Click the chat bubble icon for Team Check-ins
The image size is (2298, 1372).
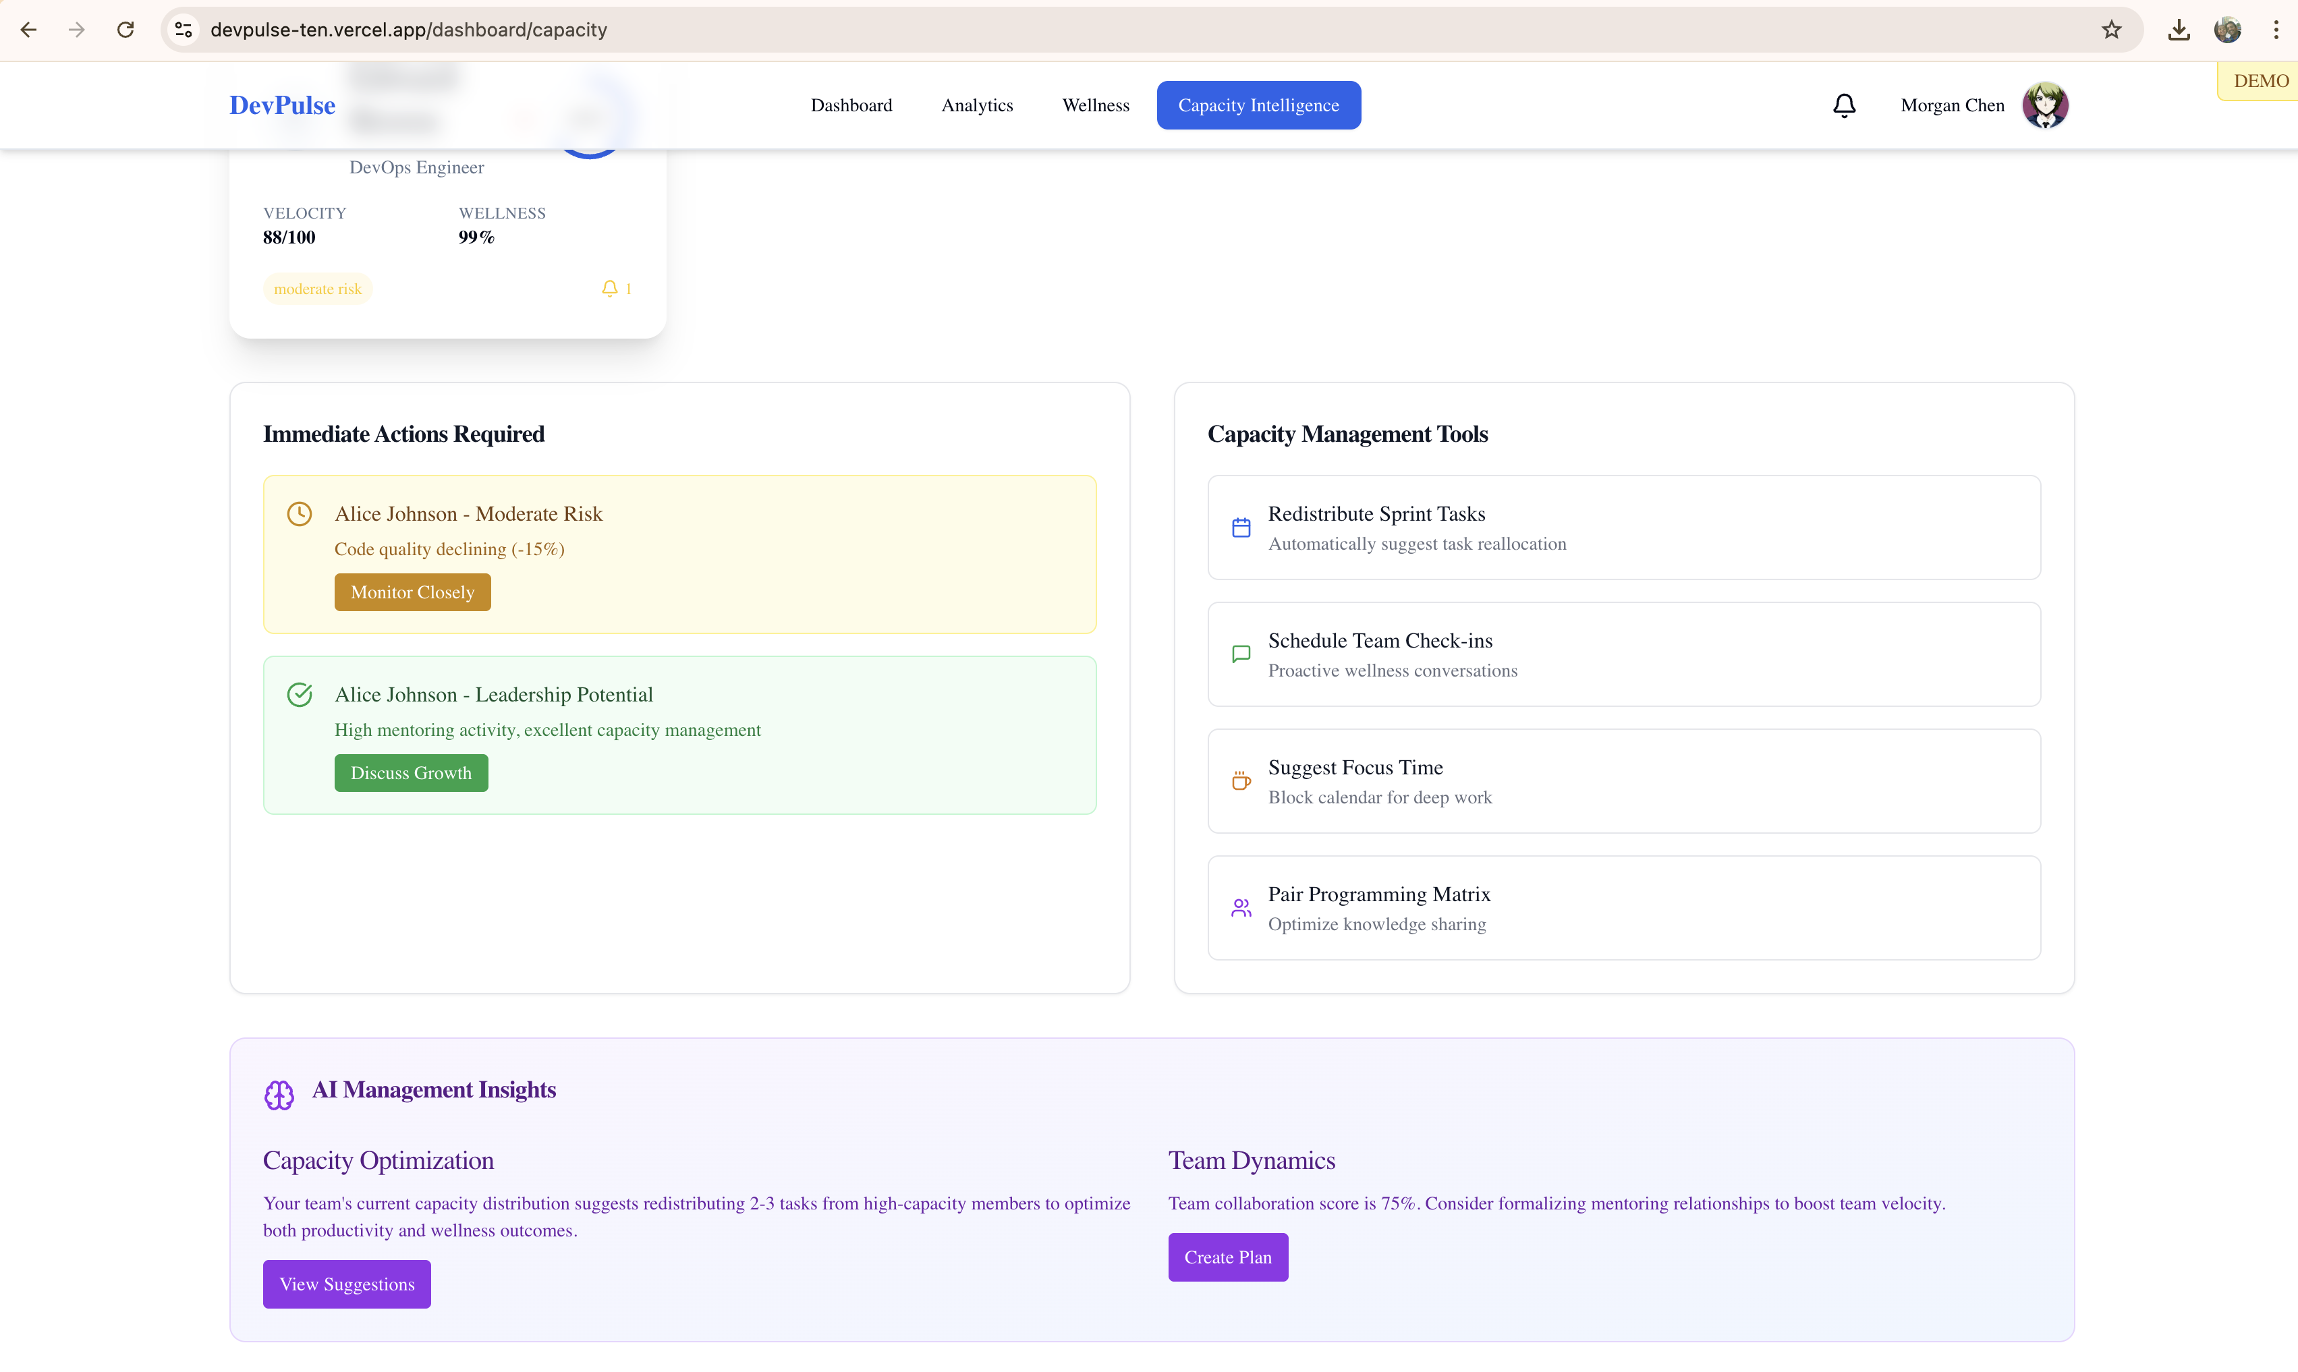tap(1241, 654)
